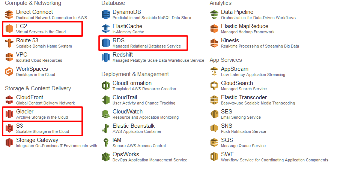Open the RDS service link
Image resolution: width=340 pixels, height=173 pixels.
(x=119, y=40)
